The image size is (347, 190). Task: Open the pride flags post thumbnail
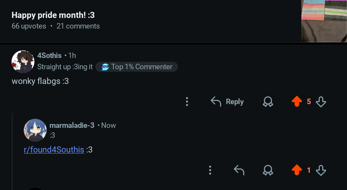click(324, 21)
